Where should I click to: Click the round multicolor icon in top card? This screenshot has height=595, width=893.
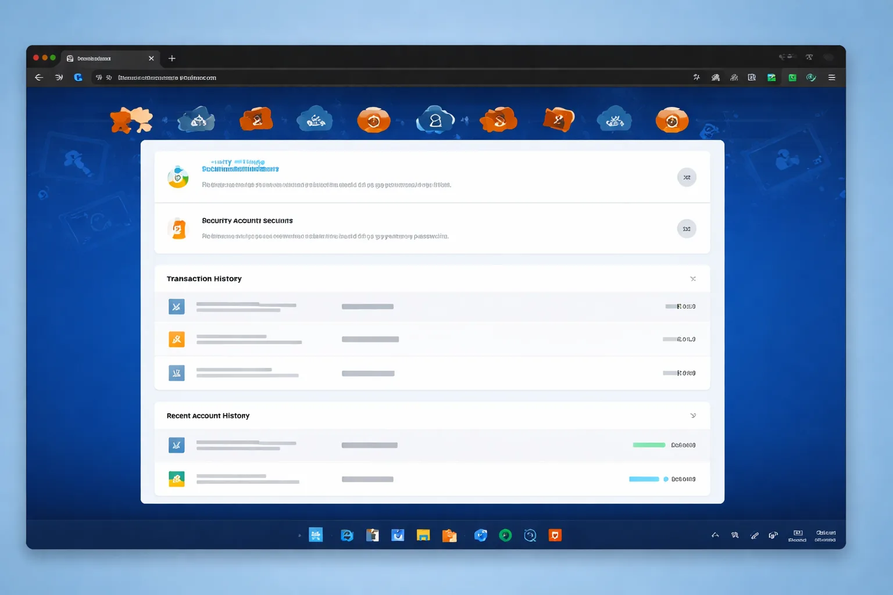tap(178, 177)
